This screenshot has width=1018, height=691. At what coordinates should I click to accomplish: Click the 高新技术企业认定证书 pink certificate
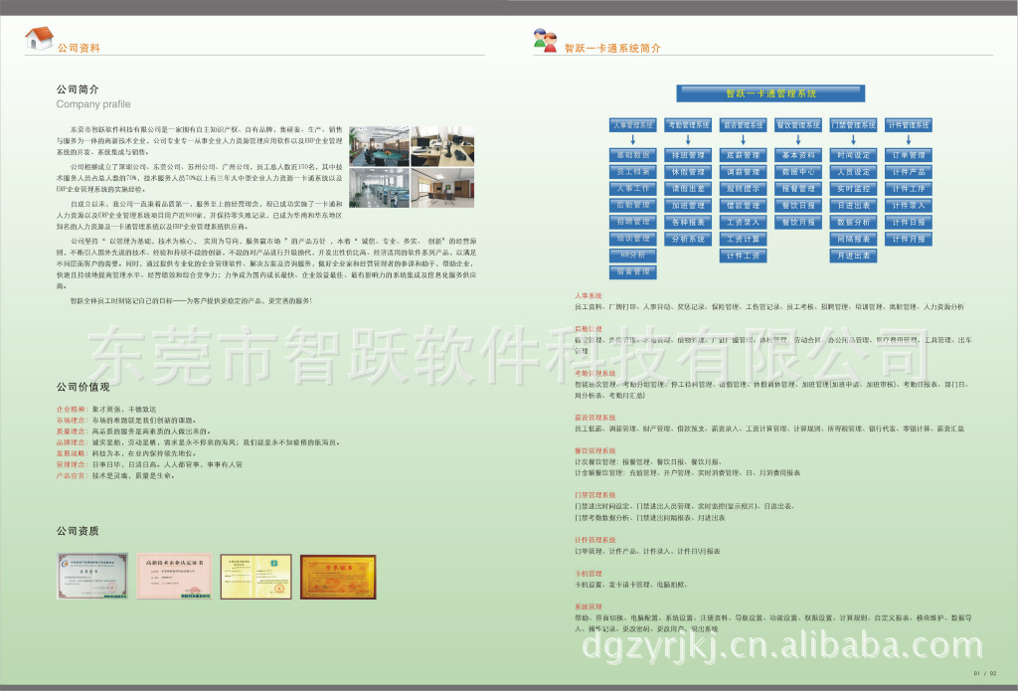[x=174, y=576]
